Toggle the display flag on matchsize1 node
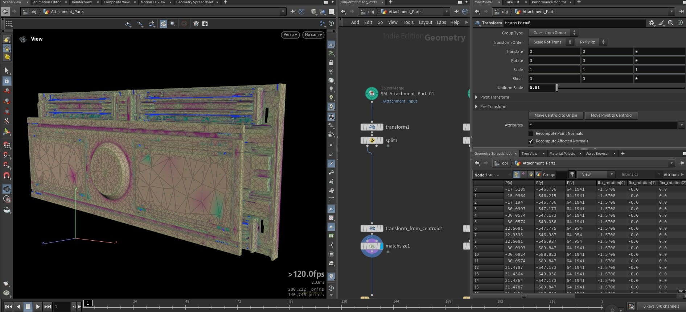 [x=381, y=246]
